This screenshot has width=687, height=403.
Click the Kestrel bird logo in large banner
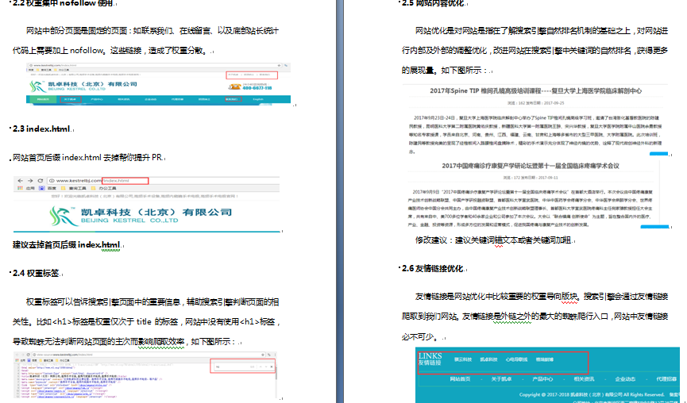point(61,215)
